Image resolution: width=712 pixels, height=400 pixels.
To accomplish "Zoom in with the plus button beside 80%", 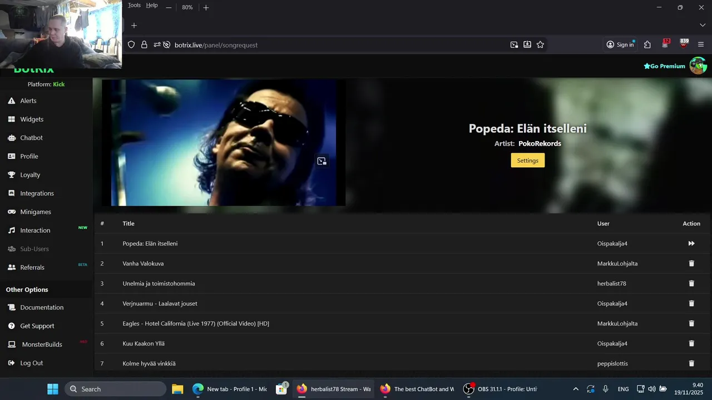I will click(x=206, y=7).
